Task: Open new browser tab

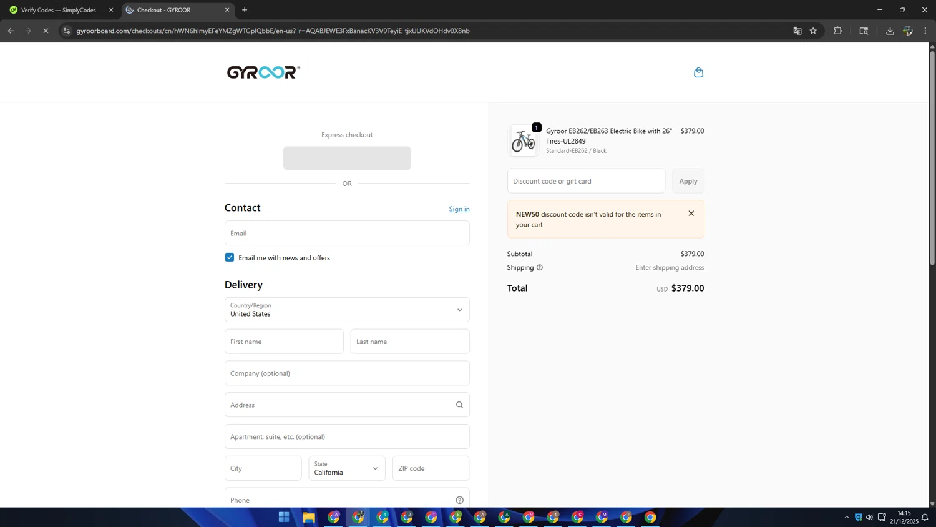Action: pyautogui.click(x=245, y=10)
